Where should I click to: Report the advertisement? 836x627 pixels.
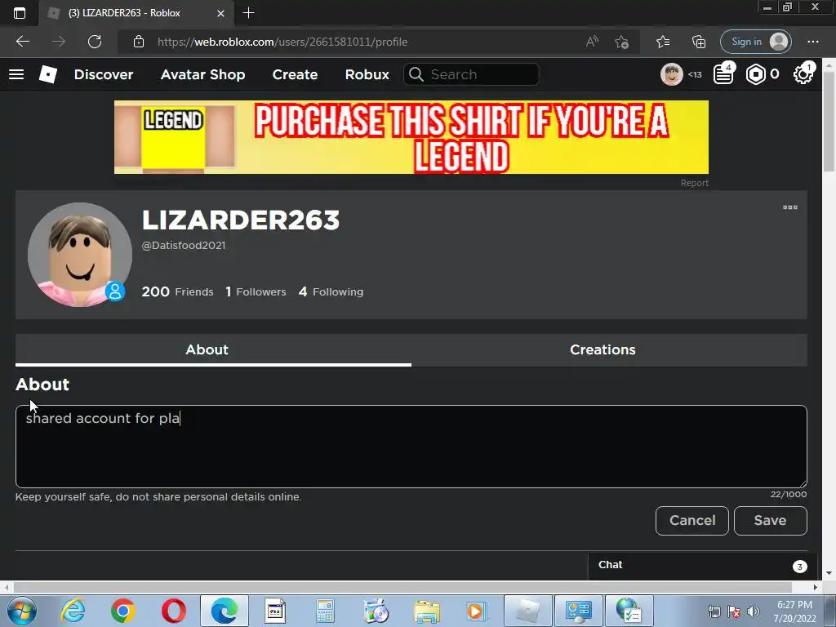point(694,183)
